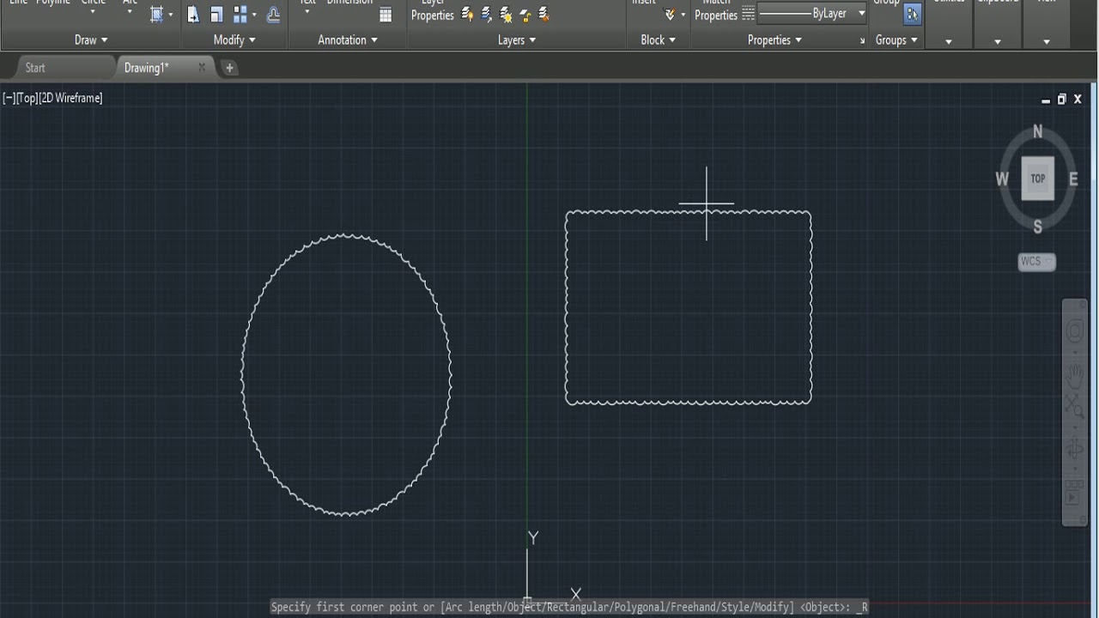1099x618 pixels.
Task: Click the Scale tool icon in Modify panel
Action: pos(216,15)
